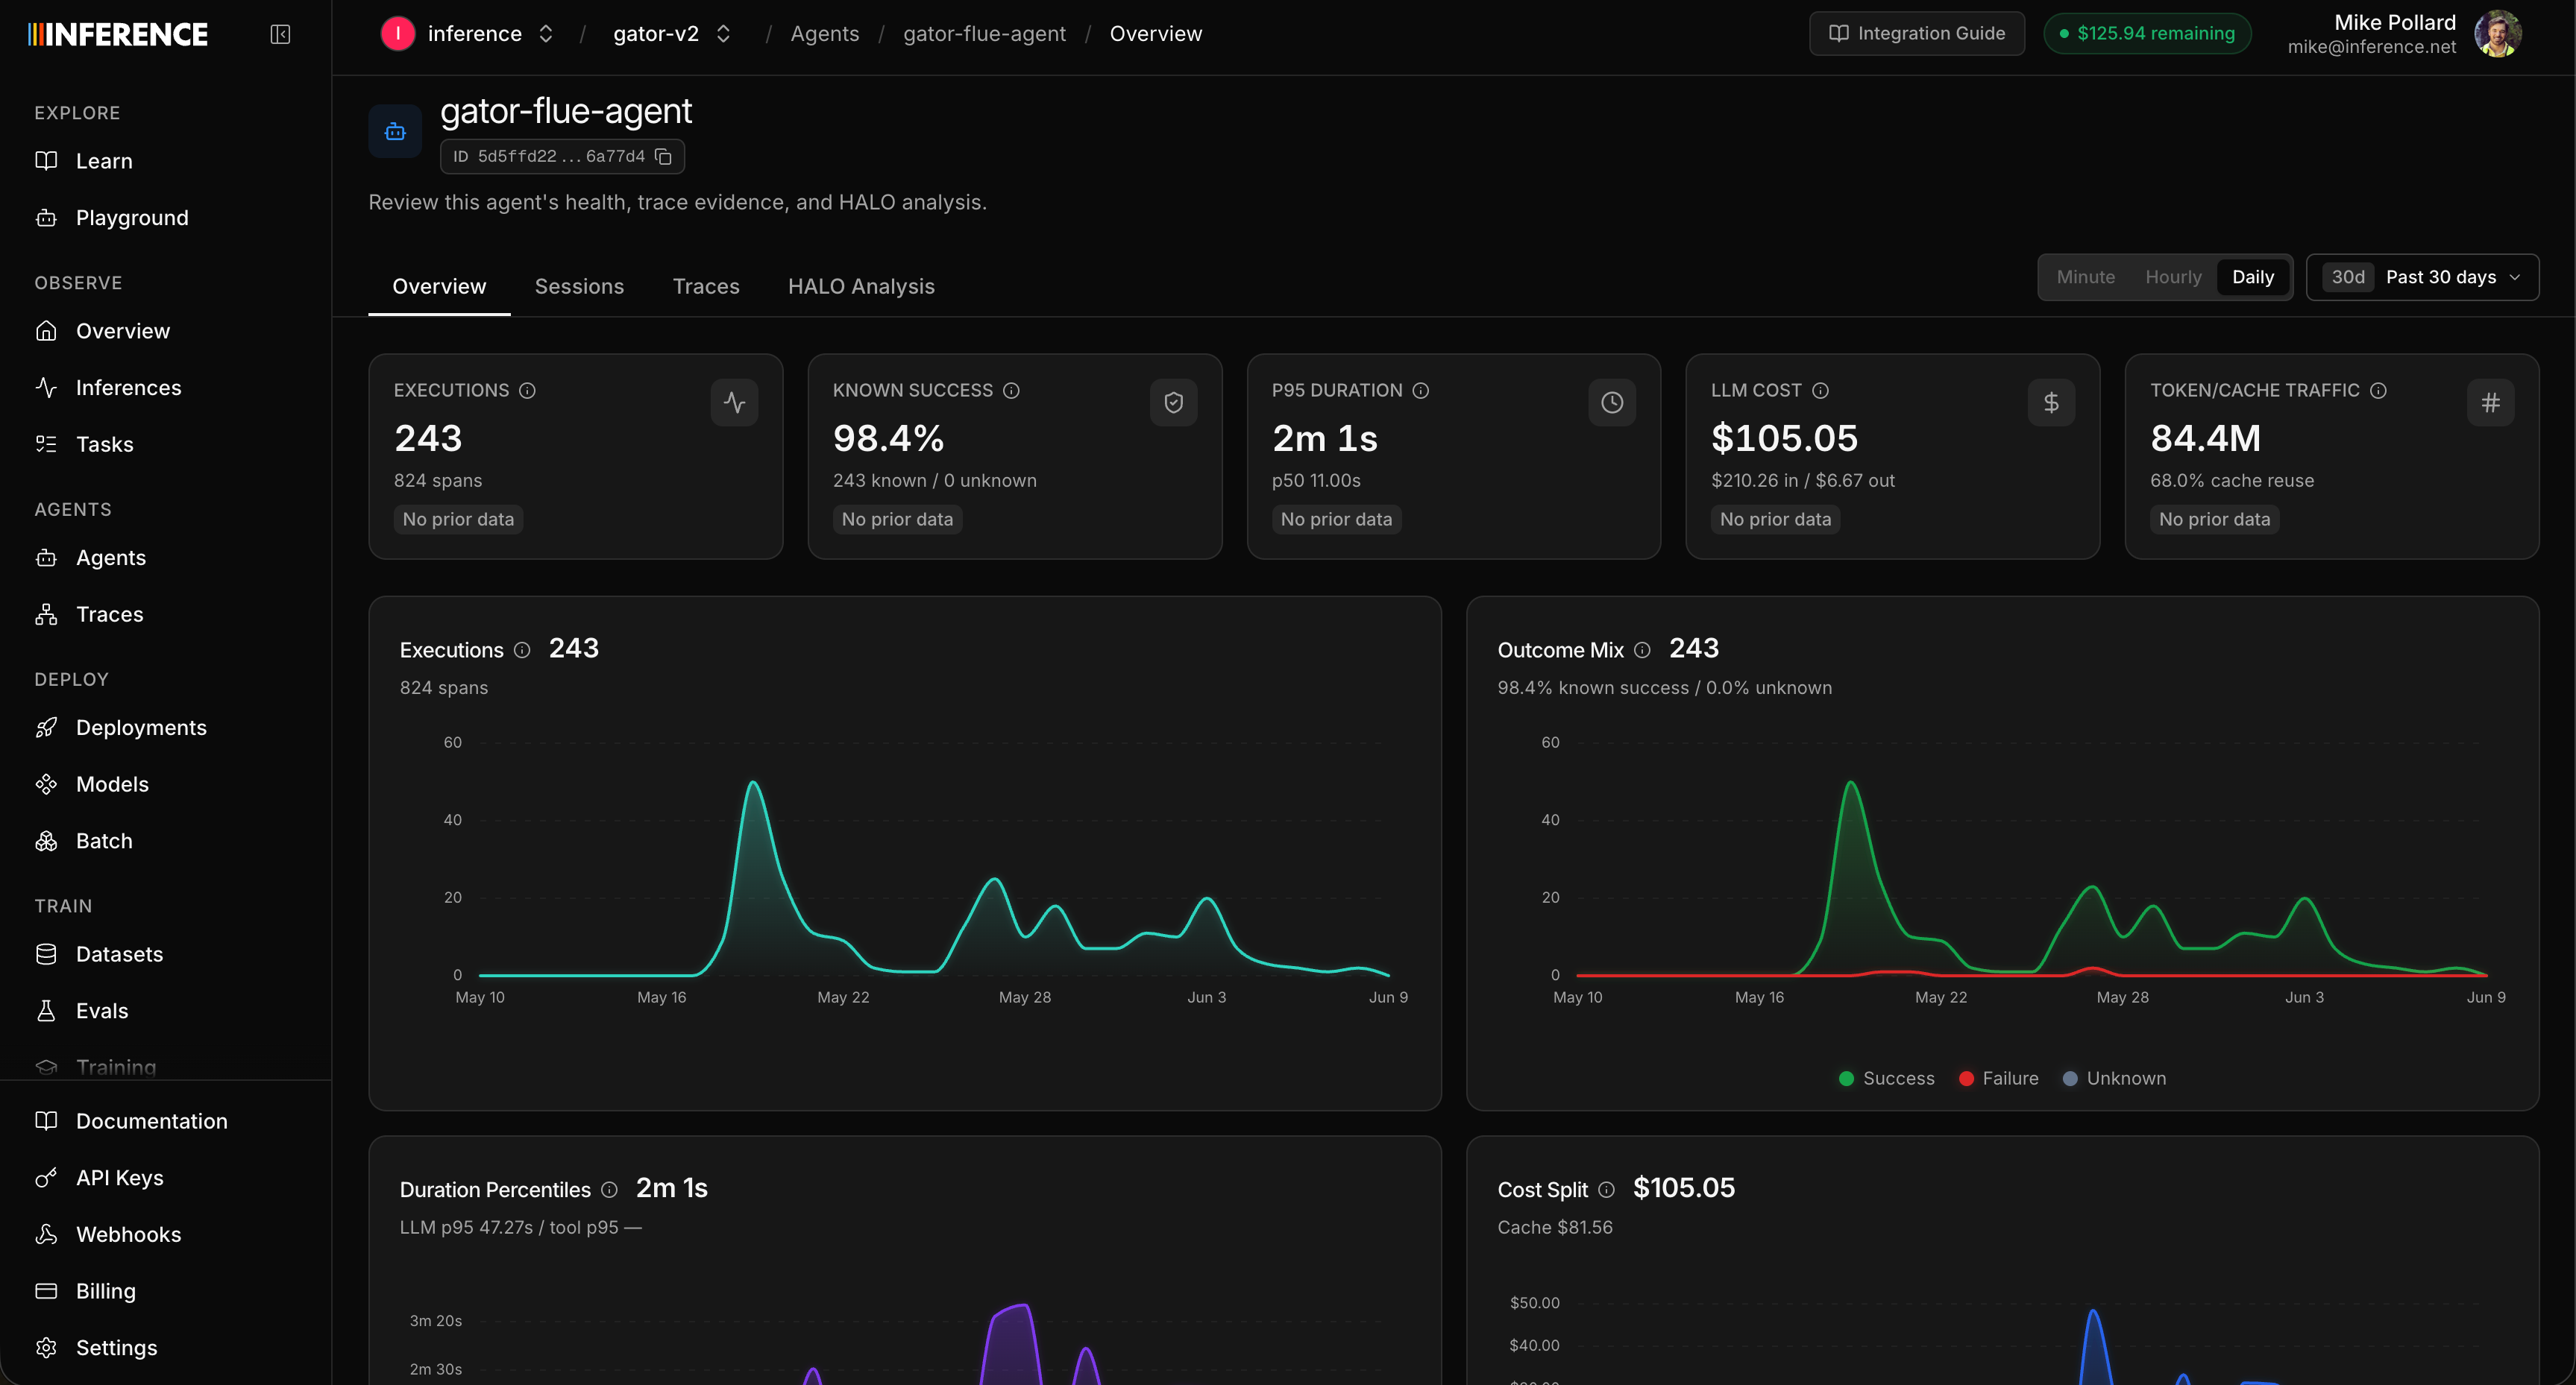This screenshot has width=2576, height=1385.
Task: Copy the agent ID icon
Action: (x=663, y=157)
